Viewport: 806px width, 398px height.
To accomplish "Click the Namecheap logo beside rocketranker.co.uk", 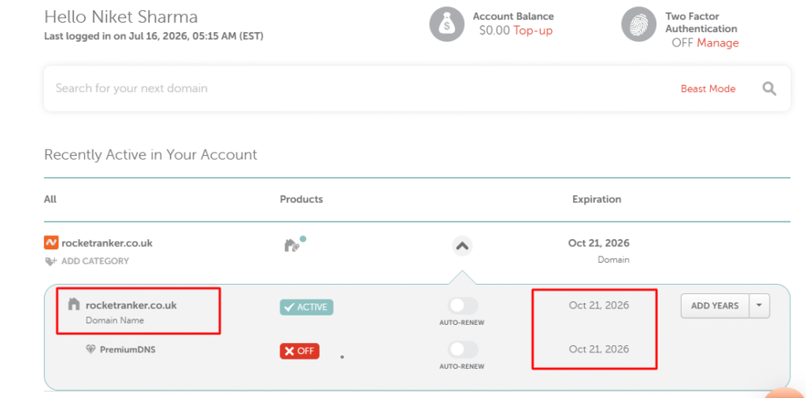I will pyautogui.click(x=51, y=242).
